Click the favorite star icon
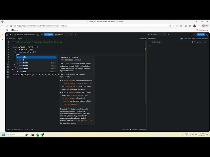This screenshot has height=157, width=210. pyautogui.click(x=177, y=26)
